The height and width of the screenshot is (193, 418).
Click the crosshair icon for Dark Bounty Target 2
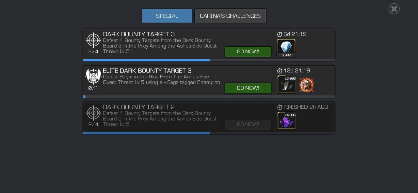93,113
